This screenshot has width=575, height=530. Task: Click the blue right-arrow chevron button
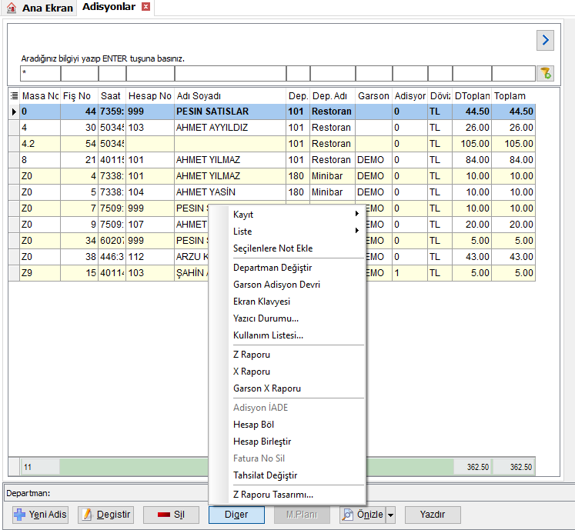pyautogui.click(x=545, y=40)
